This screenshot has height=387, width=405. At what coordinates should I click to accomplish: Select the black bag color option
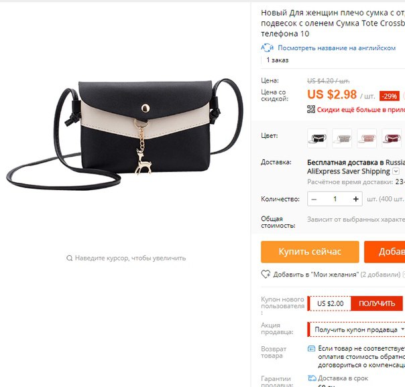[317, 139]
